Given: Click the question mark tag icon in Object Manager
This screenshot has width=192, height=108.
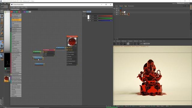Looking at the screenshot, I should point(127,14).
